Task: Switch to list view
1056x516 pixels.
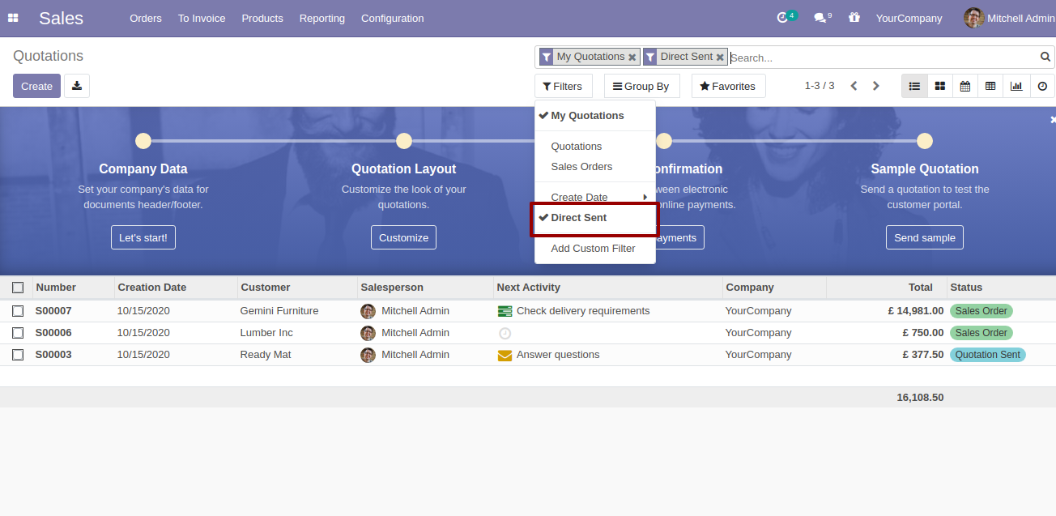Action: (x=914, y=86)
